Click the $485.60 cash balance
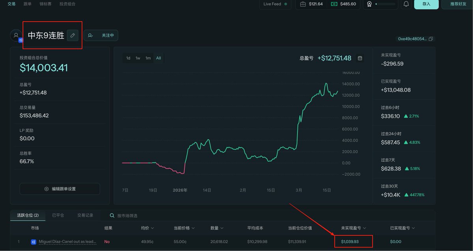The height and width of the screenshot is (251, 473). [348, 4]
